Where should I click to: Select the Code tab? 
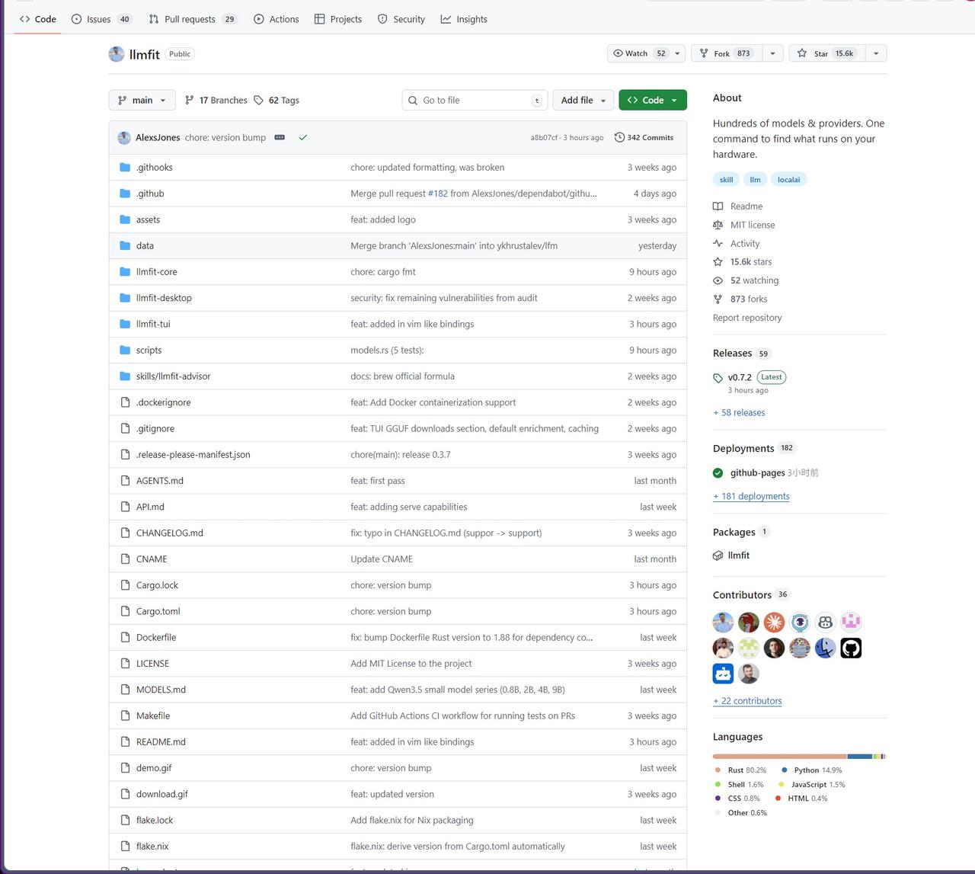(38, 19)
